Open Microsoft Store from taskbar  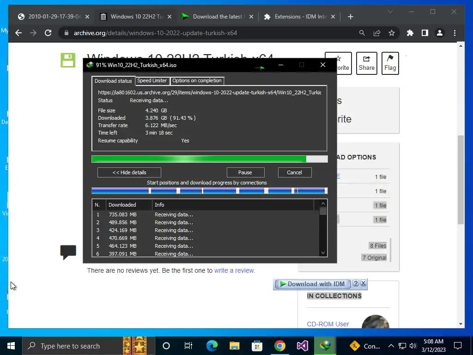(257, 346)
